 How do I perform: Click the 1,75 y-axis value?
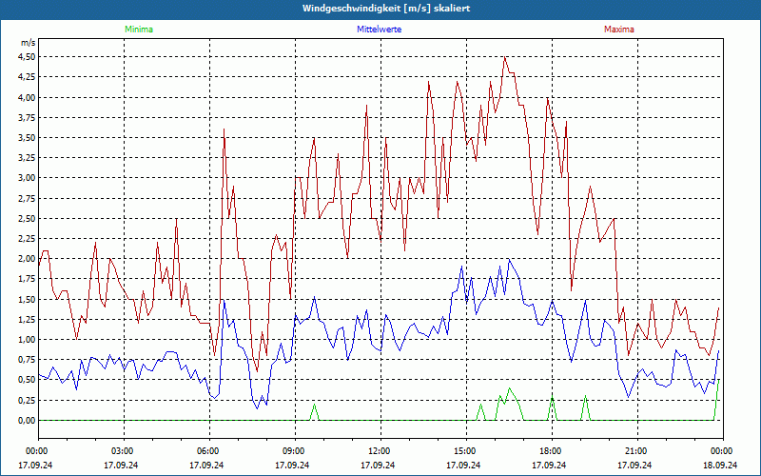27,279
